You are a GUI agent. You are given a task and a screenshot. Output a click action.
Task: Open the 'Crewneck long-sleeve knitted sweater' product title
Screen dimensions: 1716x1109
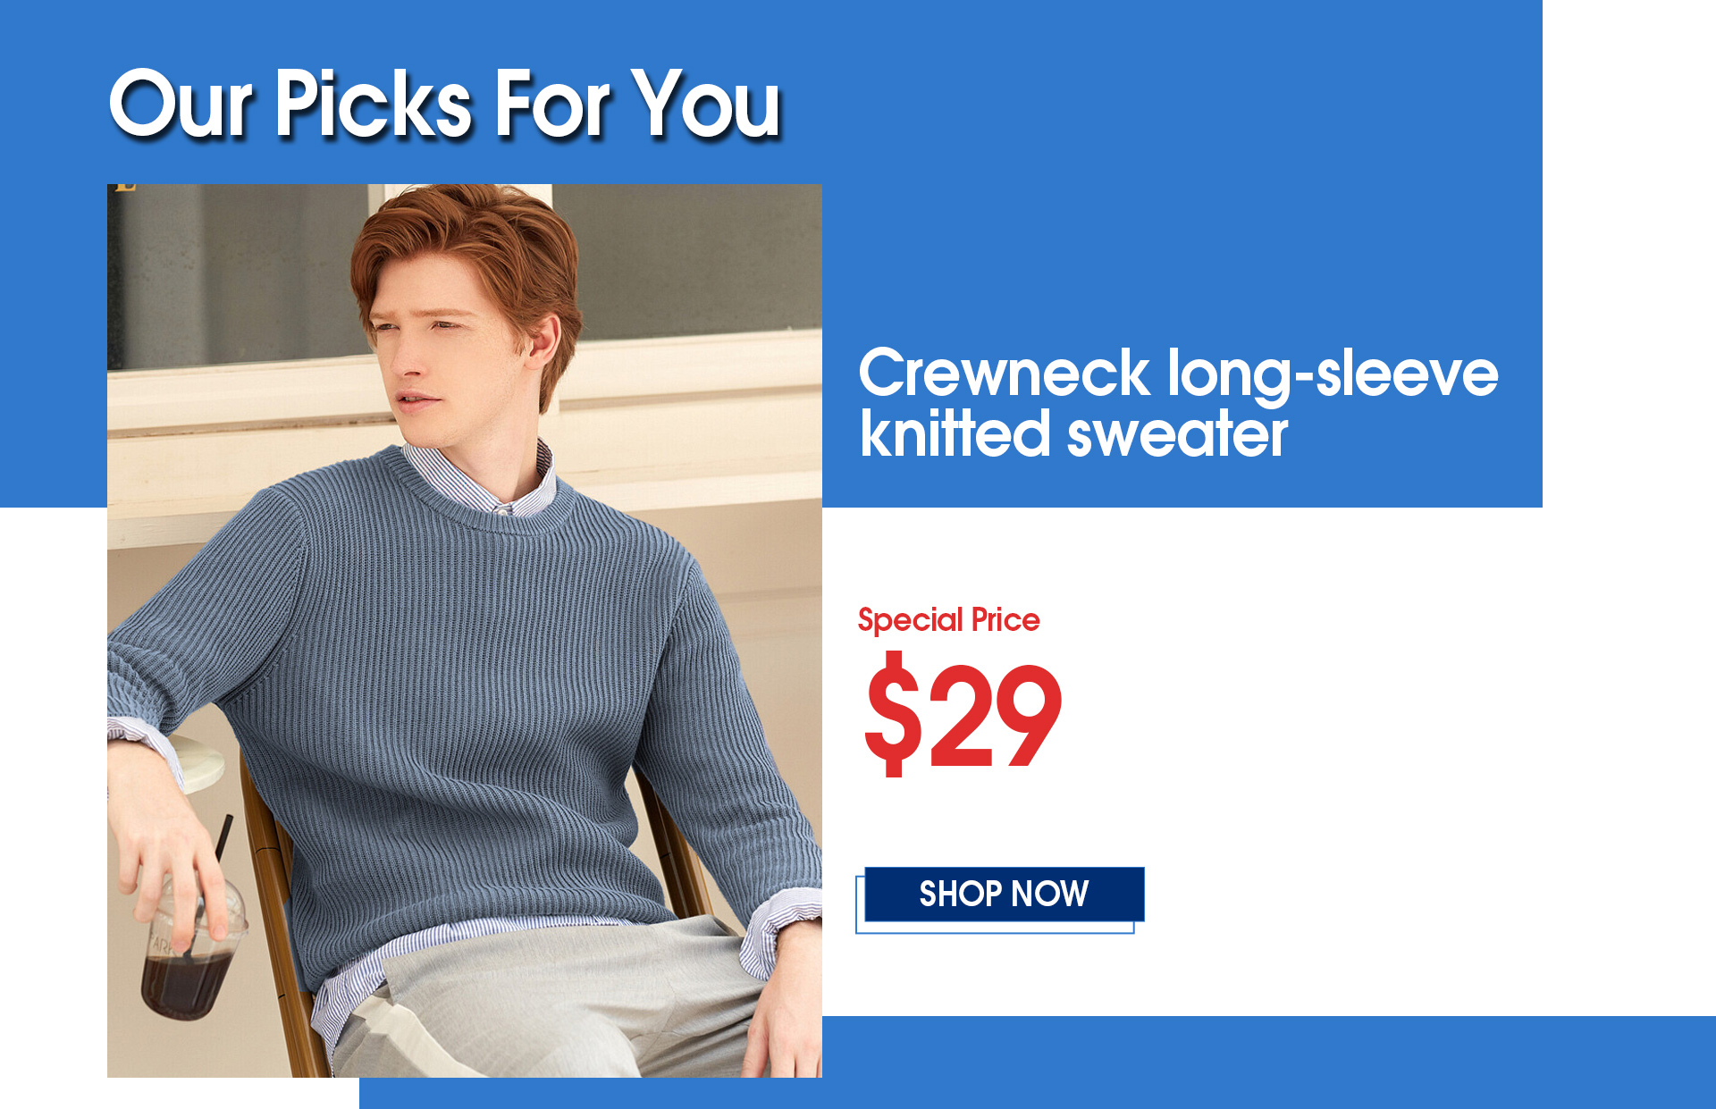coord(1178,403)
